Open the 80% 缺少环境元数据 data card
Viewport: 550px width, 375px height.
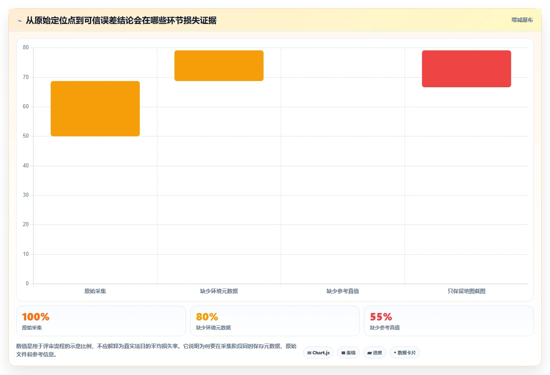pyautogui.click(x=275, y=321)
